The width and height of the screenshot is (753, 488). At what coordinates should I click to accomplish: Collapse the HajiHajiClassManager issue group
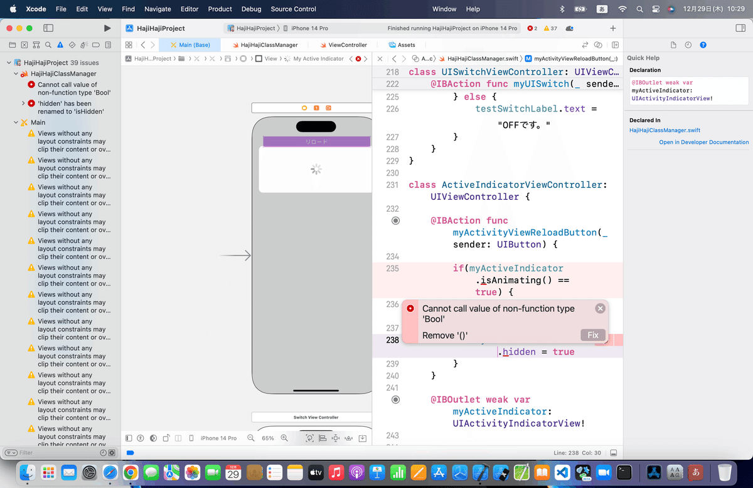click(x=16, y=74)
